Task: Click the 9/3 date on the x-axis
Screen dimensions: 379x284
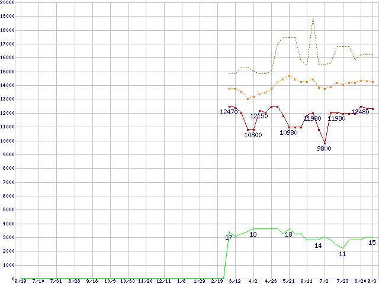Action: [x=372, y=282]
